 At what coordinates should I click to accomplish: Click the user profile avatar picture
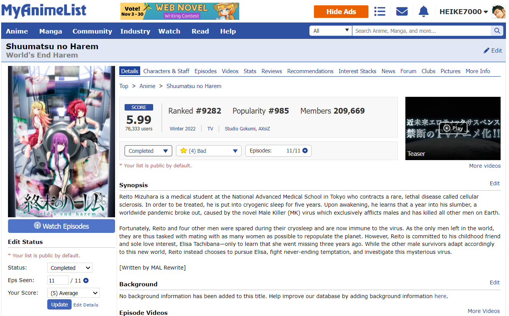[x=499, y=12]
